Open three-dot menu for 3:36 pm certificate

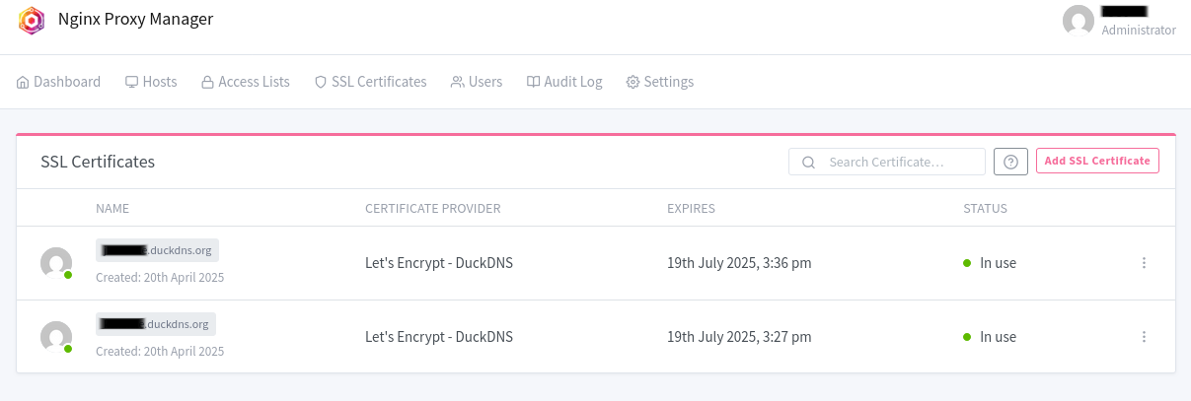click(x=1144, y=263)
